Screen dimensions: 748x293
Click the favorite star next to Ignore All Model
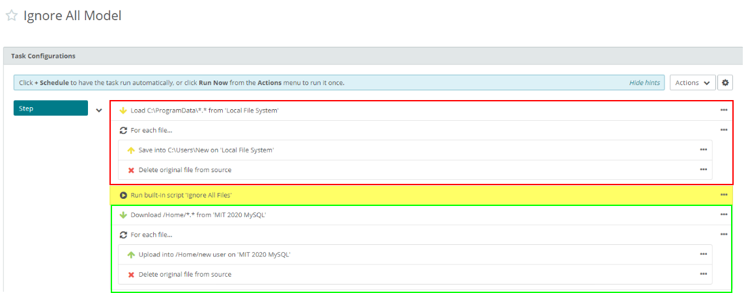(11, 16)
